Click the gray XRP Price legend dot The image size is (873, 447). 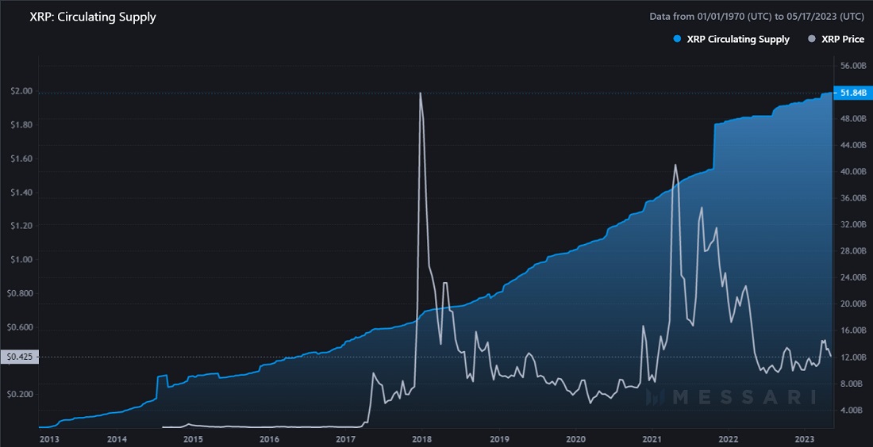coord(810,39)
